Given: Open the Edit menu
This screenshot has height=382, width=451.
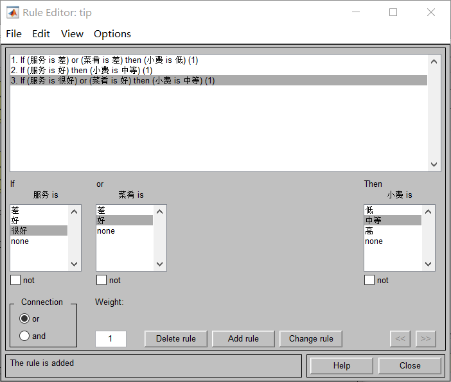Looking at the screenshot, I should pos(41,34).
